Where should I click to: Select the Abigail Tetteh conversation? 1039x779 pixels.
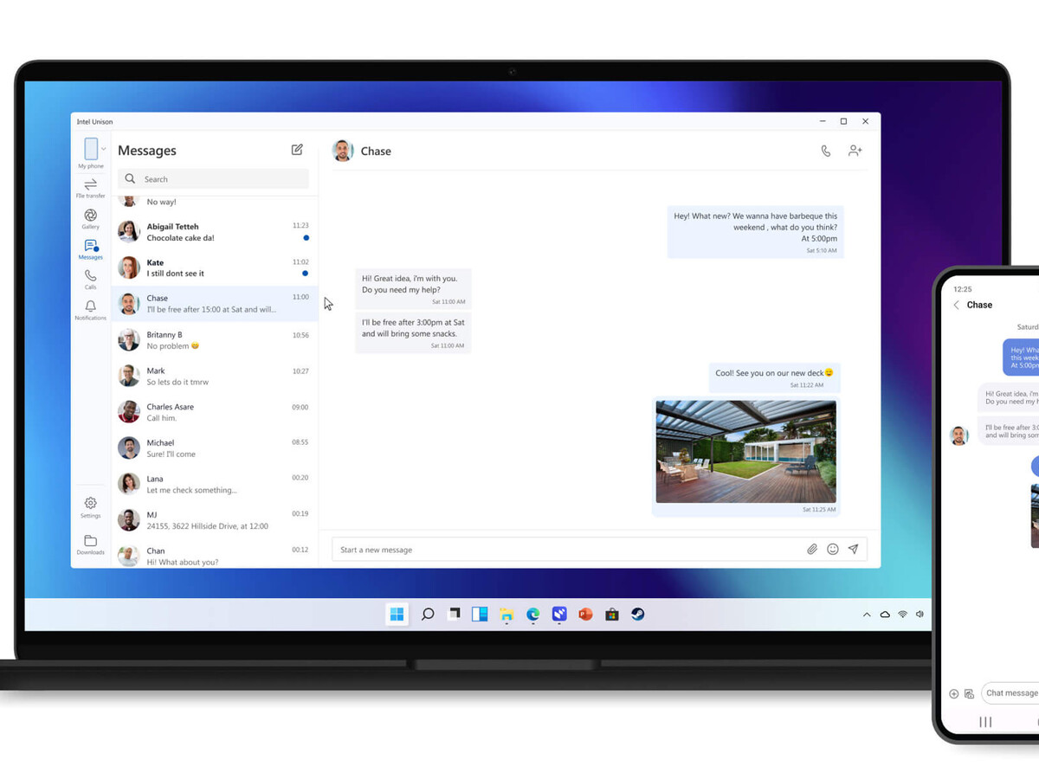[215, 232]
